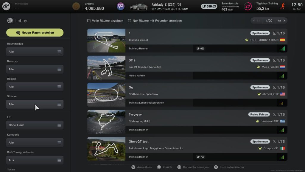This screenshot has height=172, width=305.
Task: Select Northern Isle Speedway thumbnail
Action: click(x=106, y=95)
